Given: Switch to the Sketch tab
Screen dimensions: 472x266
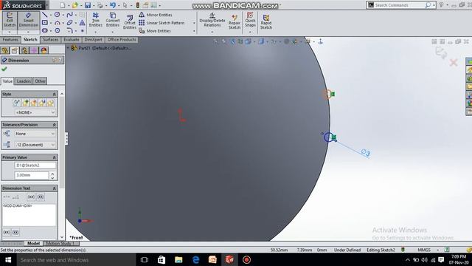Looking at the screenshot, I should (30, 39).
